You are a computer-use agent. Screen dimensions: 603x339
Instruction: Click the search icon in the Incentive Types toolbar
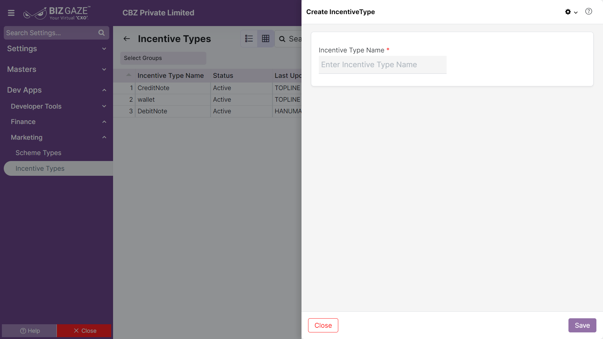282,39
